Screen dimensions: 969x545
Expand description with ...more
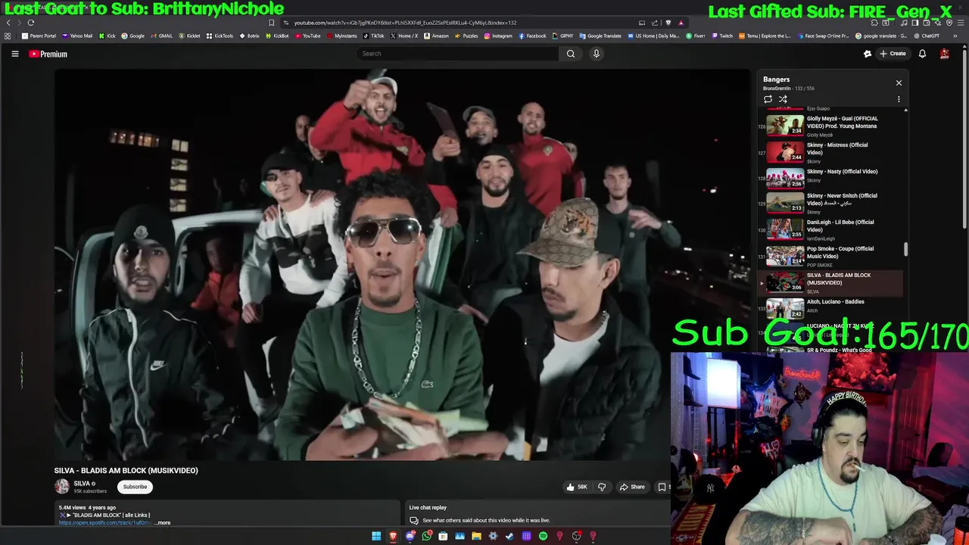[162, 523]
